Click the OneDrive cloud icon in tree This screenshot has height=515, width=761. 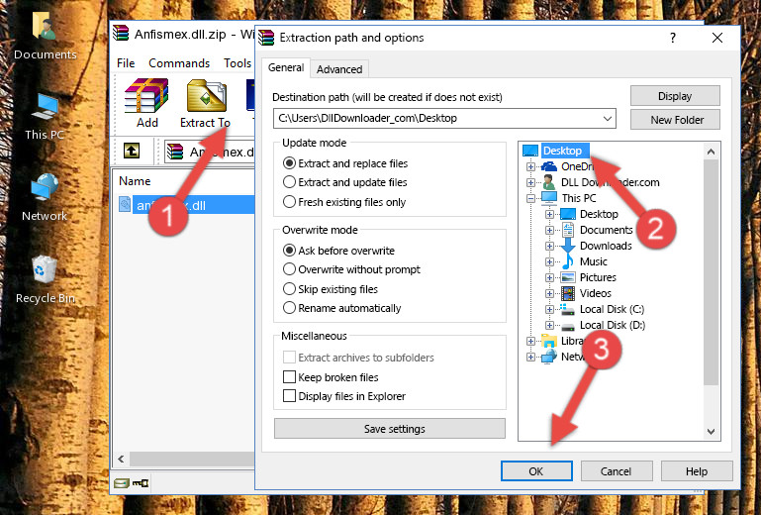click(549, 166)
